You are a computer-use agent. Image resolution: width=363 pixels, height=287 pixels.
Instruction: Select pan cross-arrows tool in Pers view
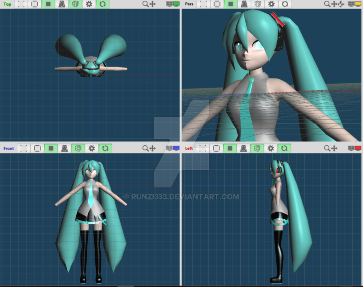coord(334,4)
